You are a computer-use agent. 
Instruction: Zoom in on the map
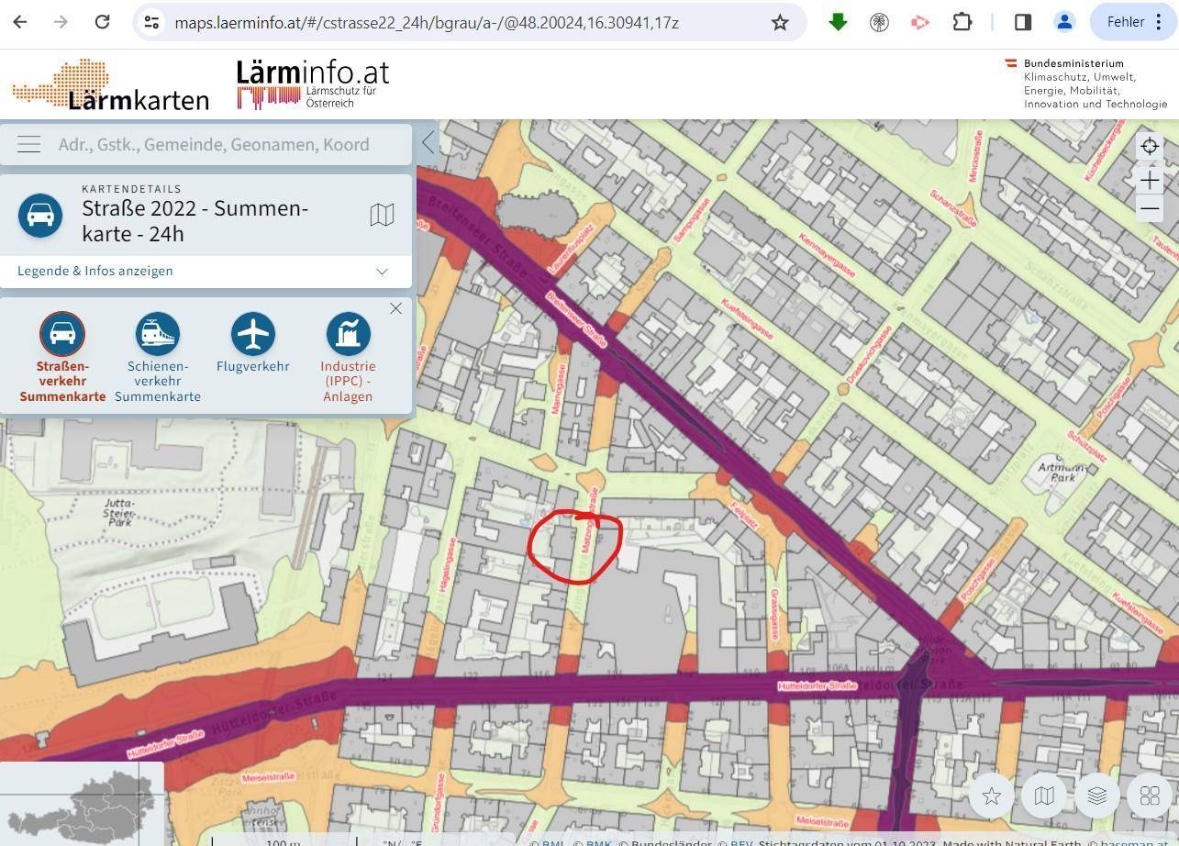point(1150,180)
